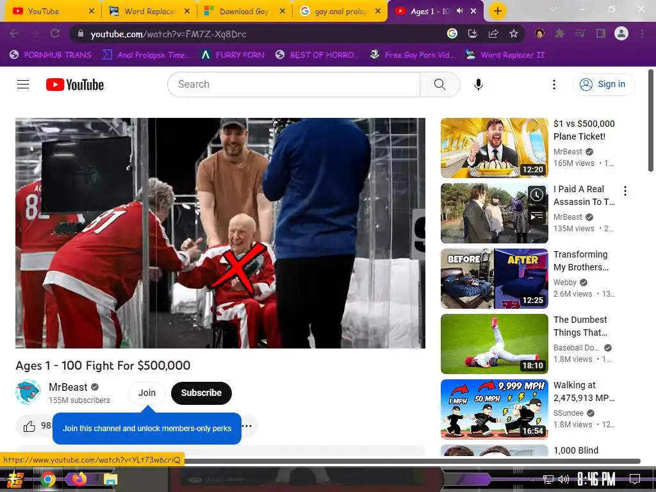Open the $1 vs $500,000 Plane Ticket thumbnail
This screenshot has height=492, width=656.
[x=494, y=148]
